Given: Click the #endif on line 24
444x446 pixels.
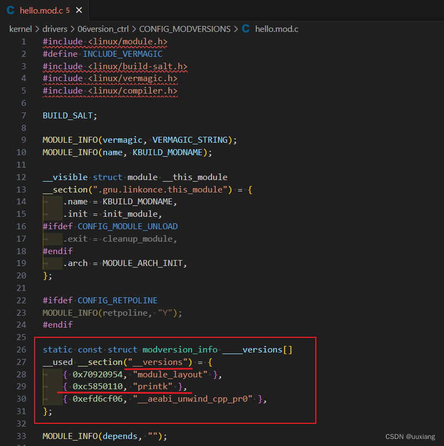Looking at the screenshot, I should [58, 325].
